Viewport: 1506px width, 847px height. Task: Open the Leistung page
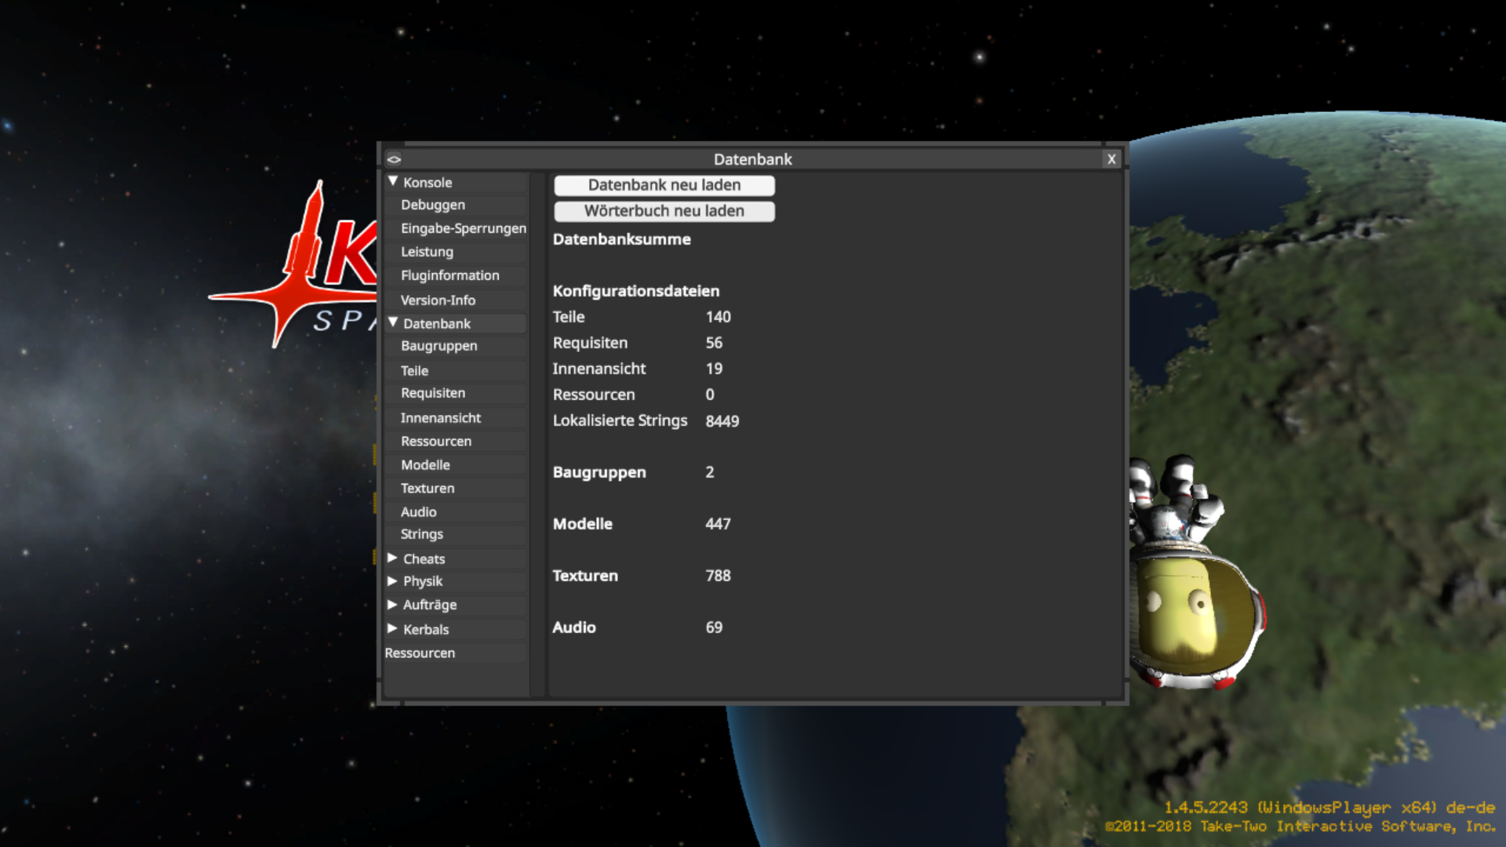point(427,252)
